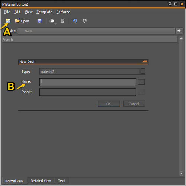Screen dimensions: 186x186
Task: Click the New Decl dialog title bar
Action: [x=83, y=62]
